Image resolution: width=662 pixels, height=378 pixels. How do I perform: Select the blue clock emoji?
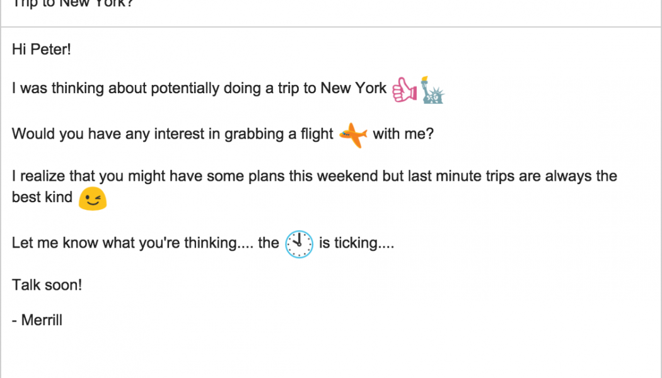coord(299,244)
